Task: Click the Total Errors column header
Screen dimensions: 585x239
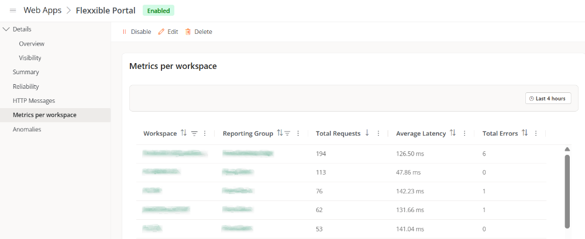Action: 500,133
